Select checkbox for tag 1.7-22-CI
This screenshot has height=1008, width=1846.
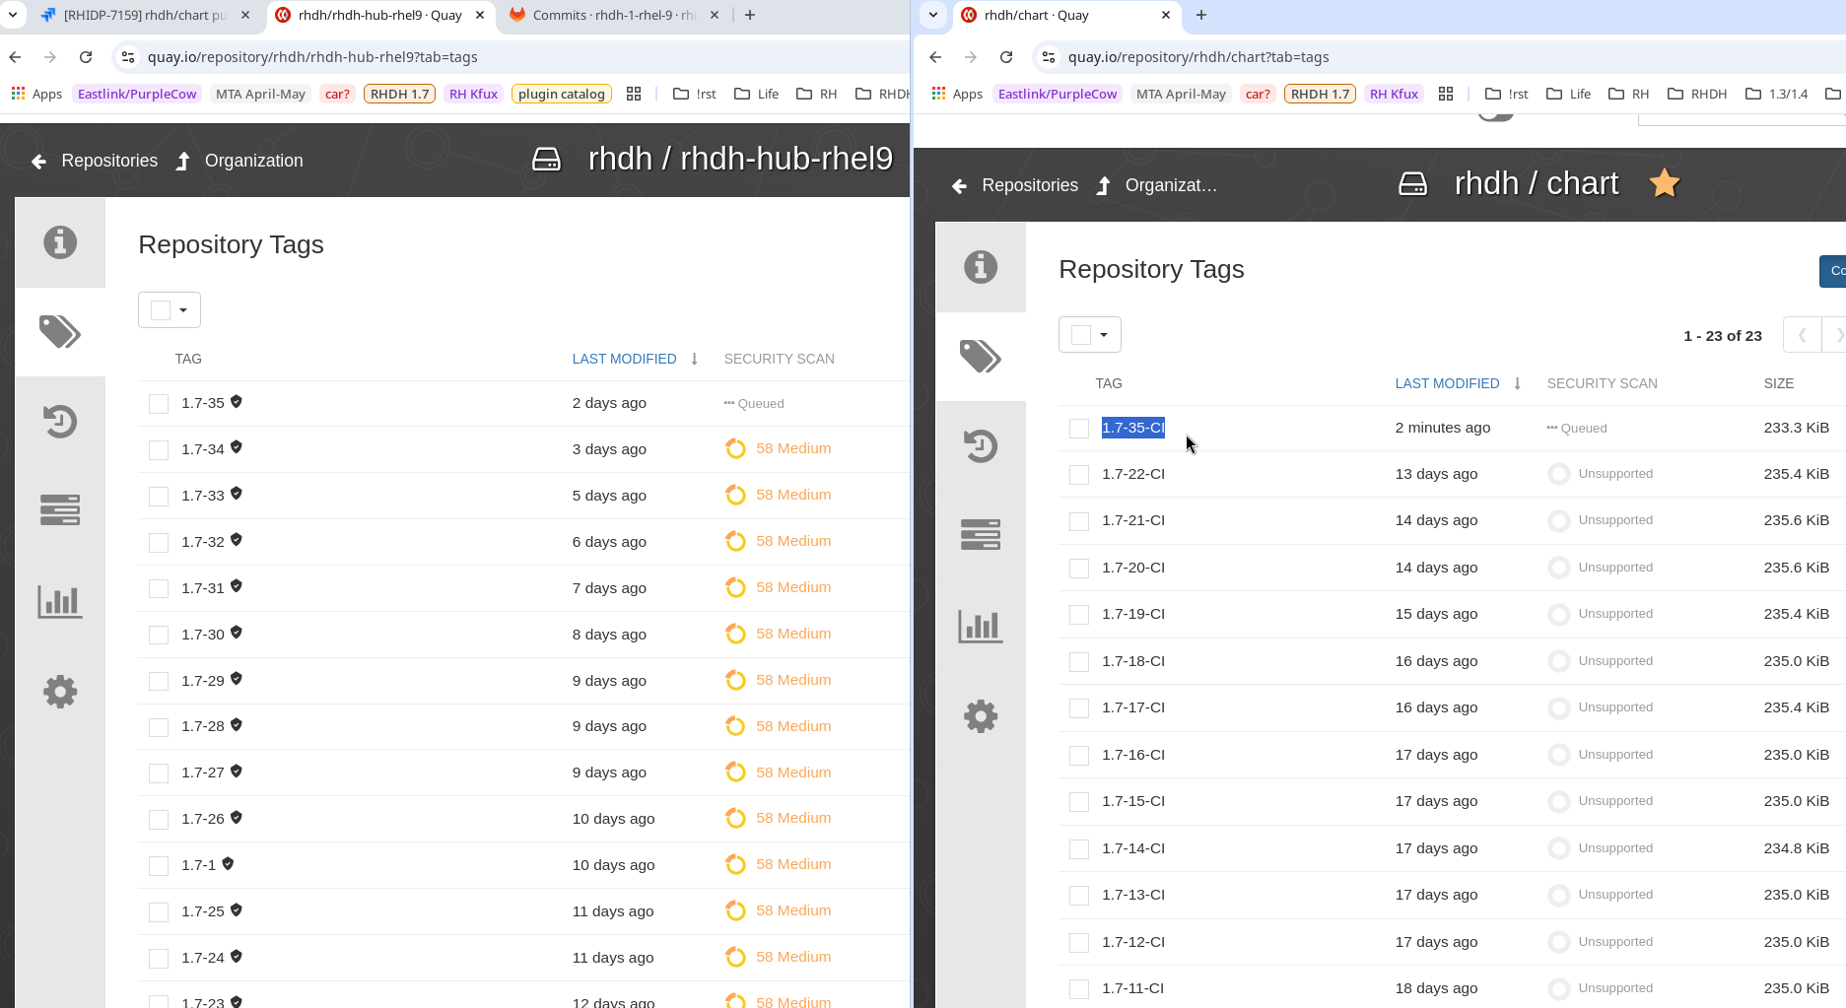(x=1079, y=475)
